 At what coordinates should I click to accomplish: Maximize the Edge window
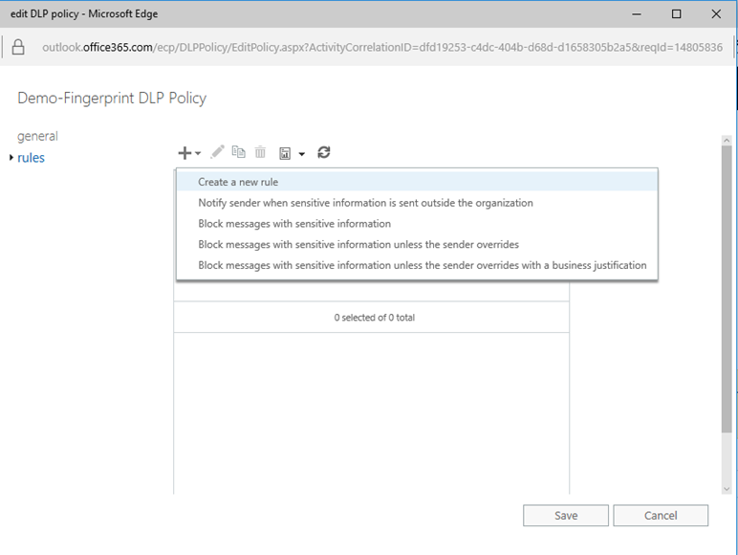[x=677, y=14]
